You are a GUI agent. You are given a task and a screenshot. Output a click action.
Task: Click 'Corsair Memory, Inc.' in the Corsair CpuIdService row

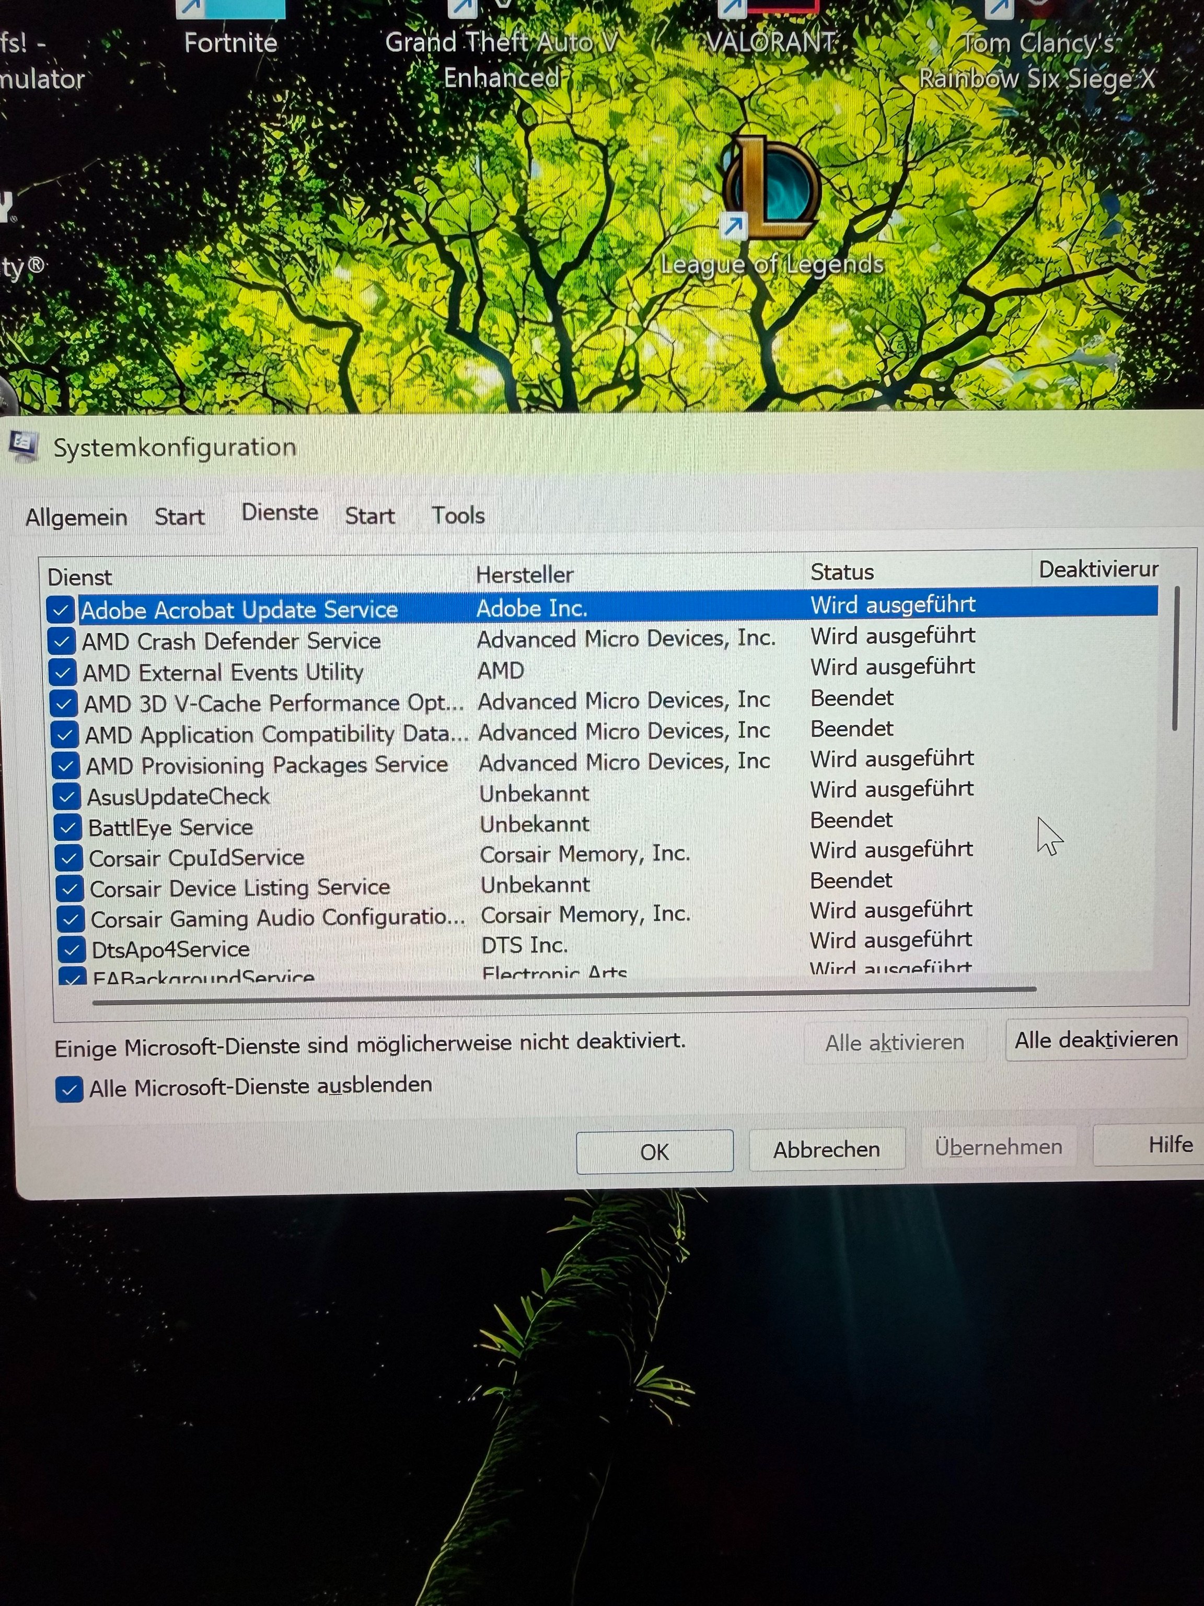click(585, 854)
